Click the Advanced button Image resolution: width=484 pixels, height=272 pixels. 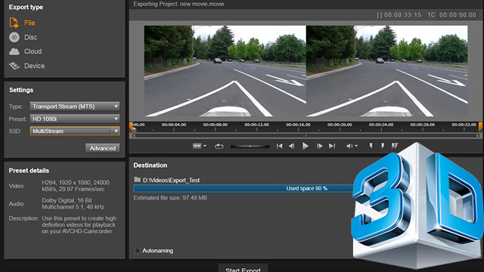pos(103,148)
